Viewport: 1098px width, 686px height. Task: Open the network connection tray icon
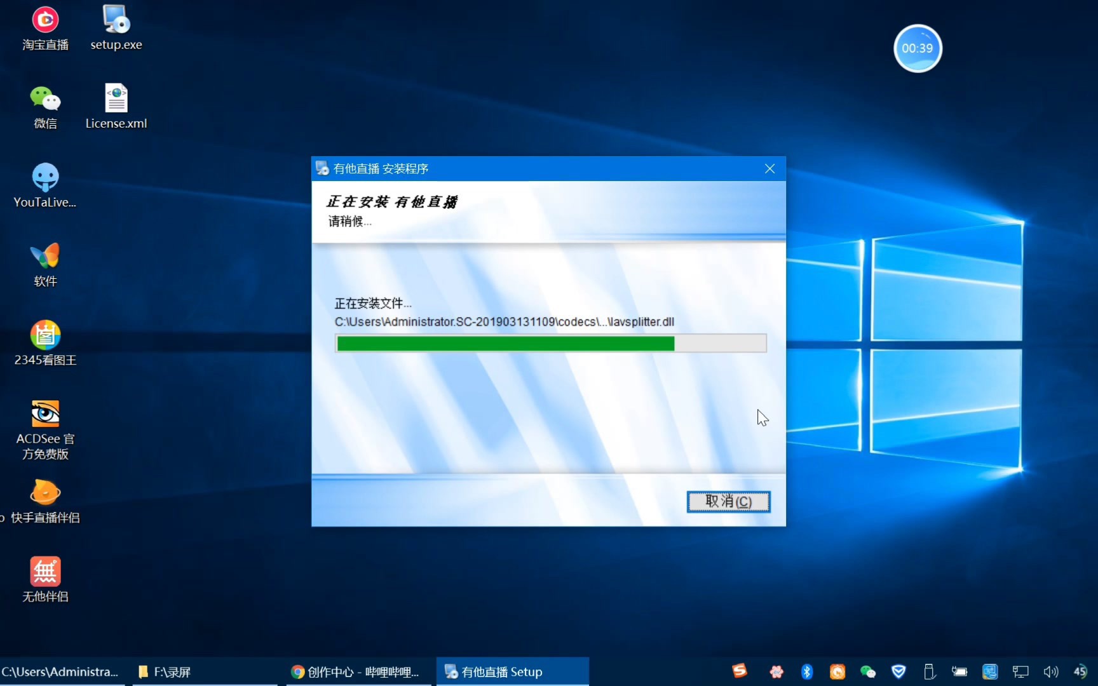pos(1020,671)
